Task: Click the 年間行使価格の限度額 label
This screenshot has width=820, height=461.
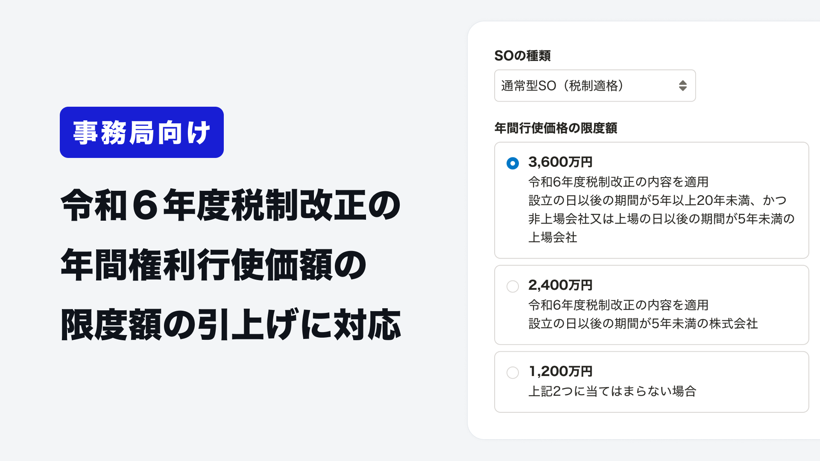Action: pos(556,128)
